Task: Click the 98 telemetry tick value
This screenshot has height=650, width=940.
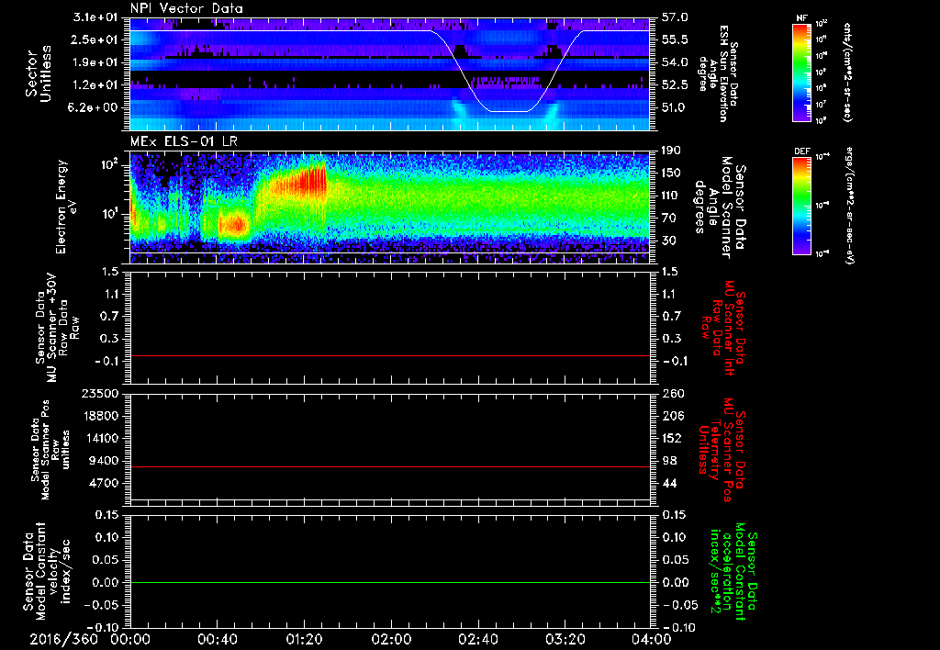Action: 669,461
